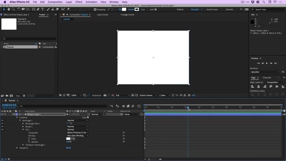Expand Transform: Rectangle 1

tap(23, 145)
